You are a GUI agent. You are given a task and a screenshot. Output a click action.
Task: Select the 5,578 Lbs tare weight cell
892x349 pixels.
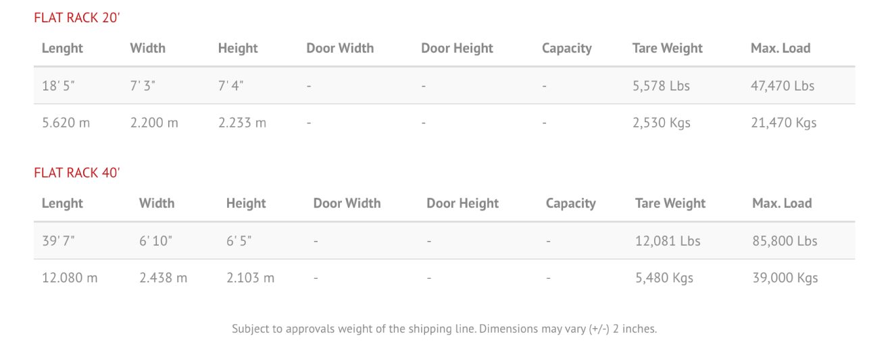tap(661, 86)
